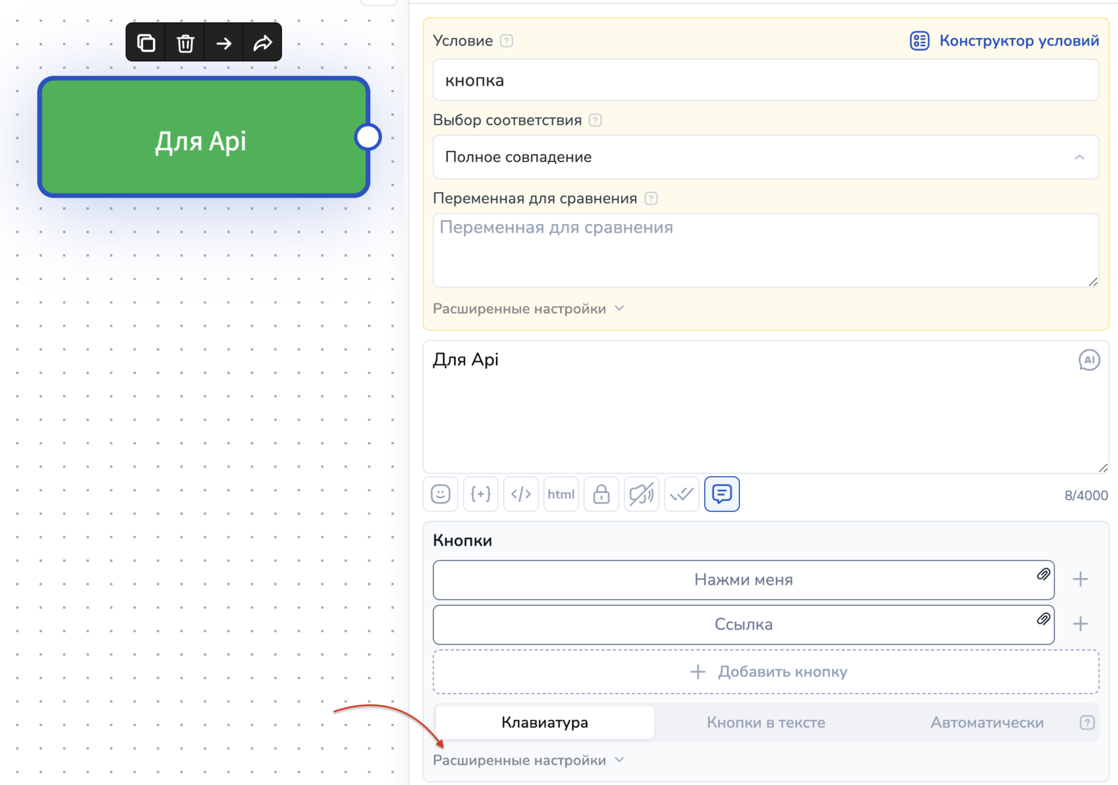Open the AI text assistant icon
This screenshot has width=1118, height=785.
pyautogui.click(x=1089, y=360)
